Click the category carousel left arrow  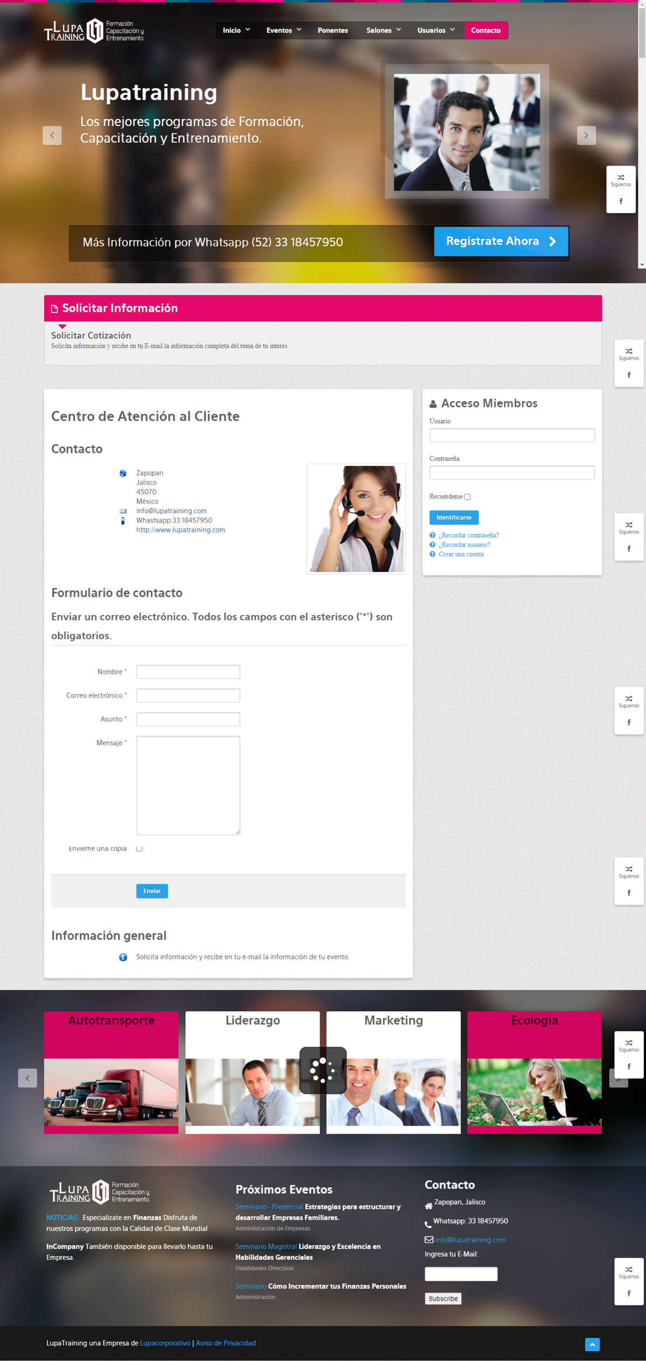pos(27,1078)
